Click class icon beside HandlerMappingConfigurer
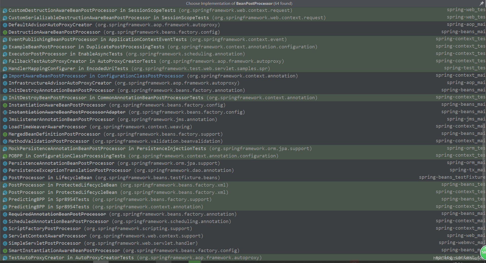Viewport: 486px width, 263px height. click(x=5, y=69)
